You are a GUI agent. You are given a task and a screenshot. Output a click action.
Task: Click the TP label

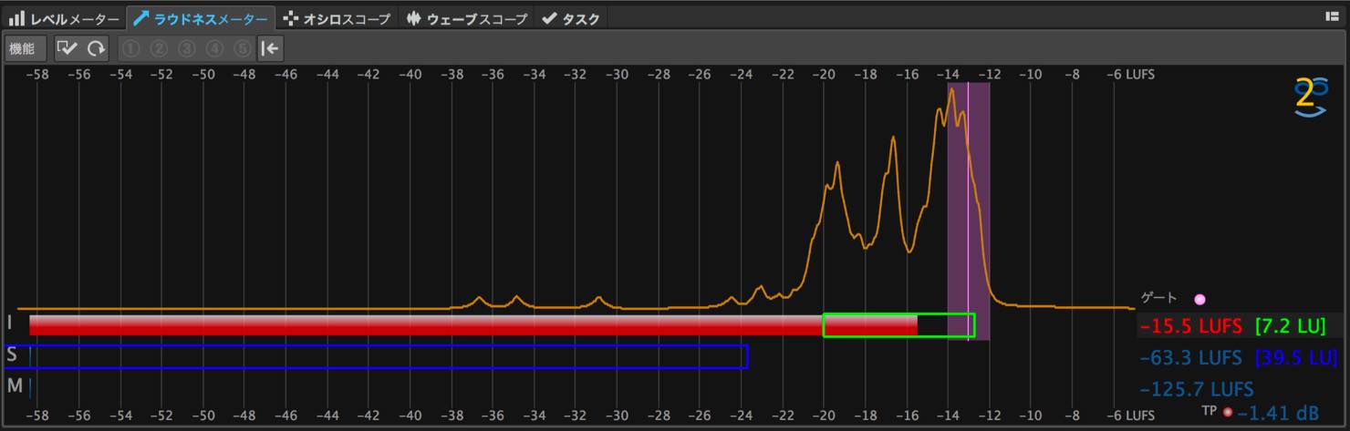pyautogui.click(x=1209, y=411)
